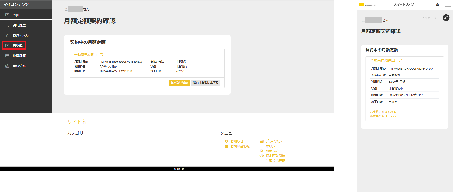The height and width of the screenshot is (192, 453).
Task: Open the 全動画見放題コース link in desktop view
Action: pyautogui.click(x=89, y=55)
